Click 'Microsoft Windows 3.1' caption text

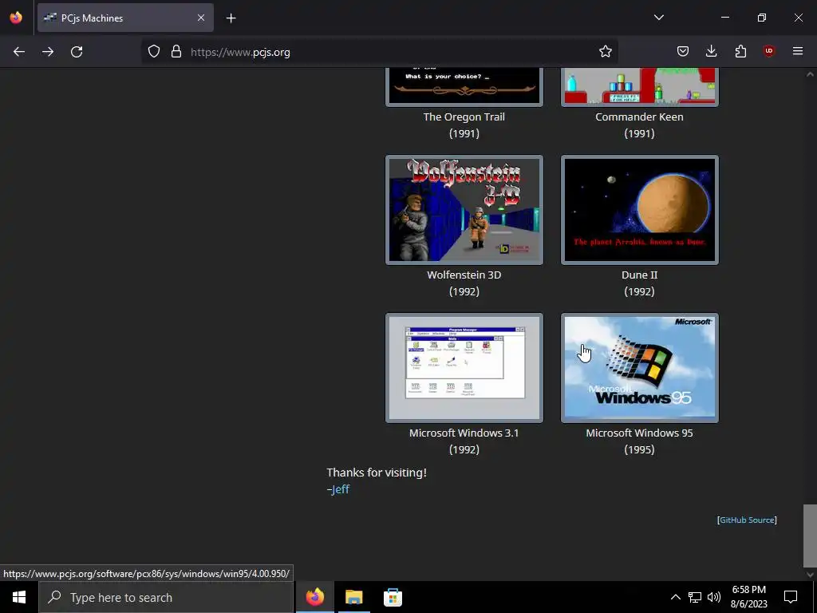464,433
